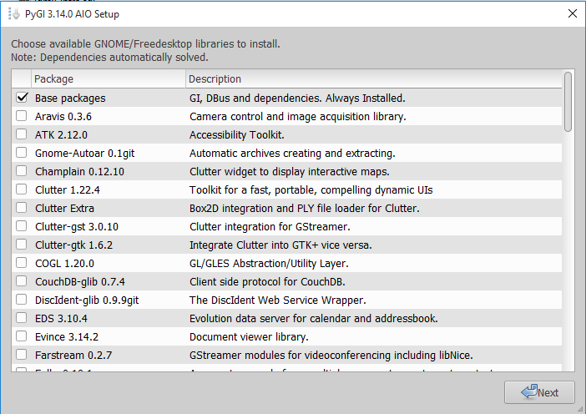Image resolution: width=586 pixels, height=414 pixels.
Task: Click the Description column header
Action: [x=374, y=78]
